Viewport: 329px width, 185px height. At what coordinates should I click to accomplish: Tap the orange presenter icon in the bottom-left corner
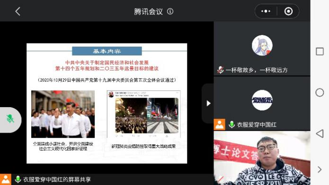(6, 179)
